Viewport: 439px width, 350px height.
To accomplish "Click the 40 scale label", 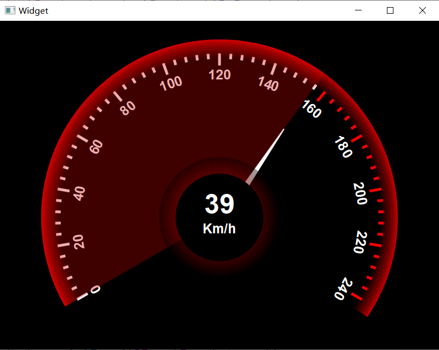I will (x=79, y=193).
